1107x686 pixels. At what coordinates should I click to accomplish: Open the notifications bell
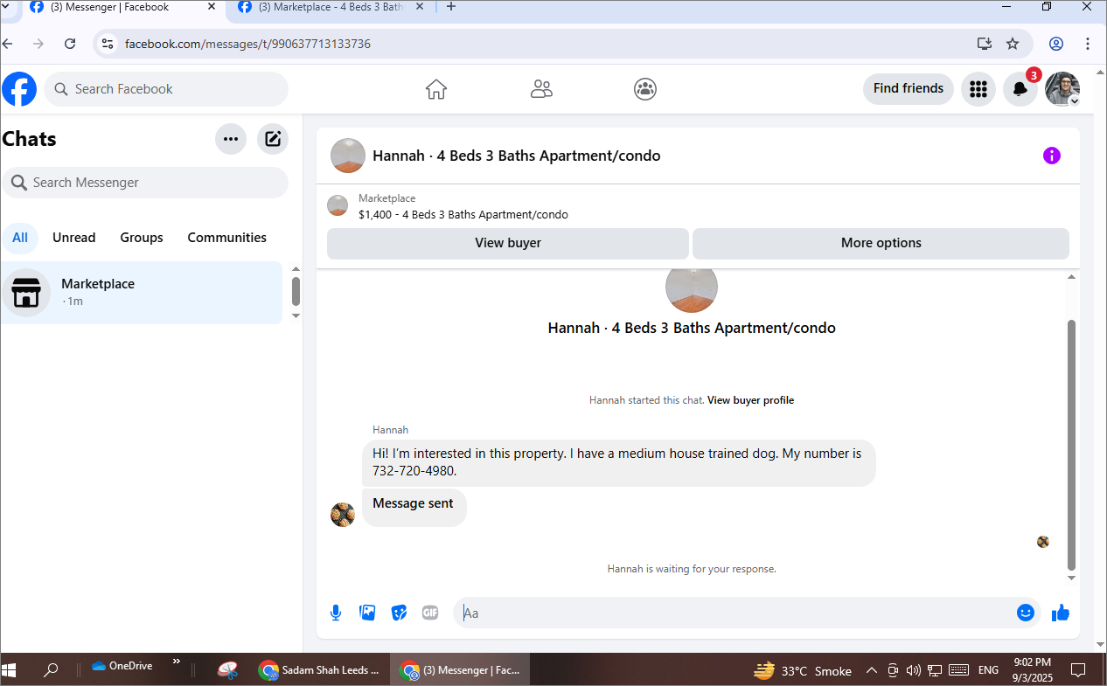pyautogui.click(x=1020, y=89)
